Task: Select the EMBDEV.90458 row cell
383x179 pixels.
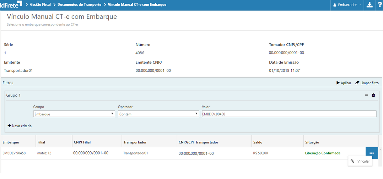Action: pos(14,153)
